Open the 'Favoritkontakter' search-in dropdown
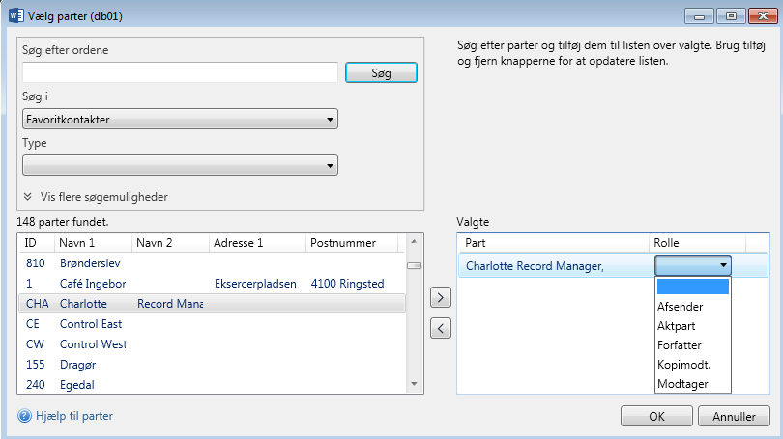Image resolution: width=783 pixels, height=439 pixels. tap(180, 120)
